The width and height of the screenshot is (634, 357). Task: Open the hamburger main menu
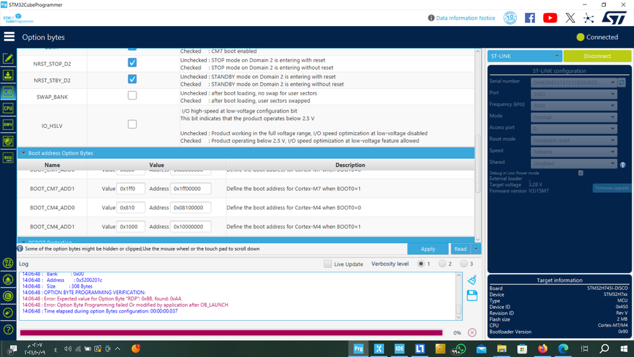pyautogui.click(x=9, y=37)
